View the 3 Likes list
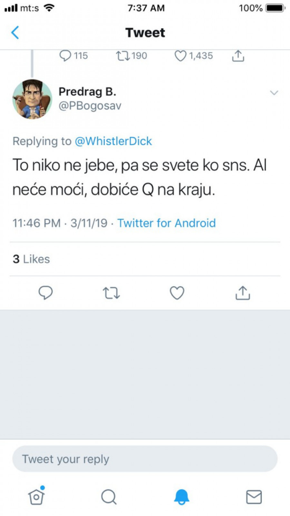 tap(31, 259)
